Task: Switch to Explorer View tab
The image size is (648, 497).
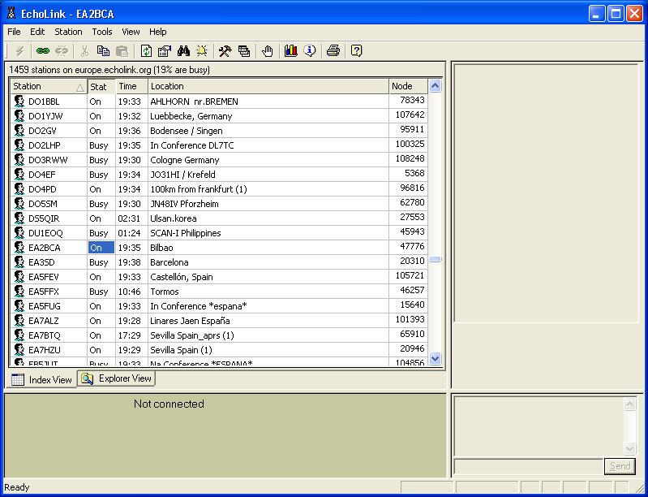Action: pos(117,378)
